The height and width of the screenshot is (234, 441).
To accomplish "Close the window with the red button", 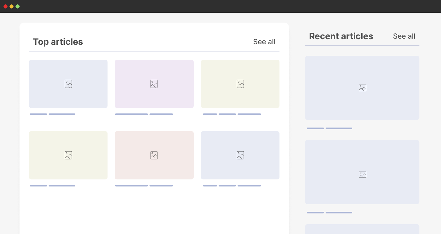I will coord(6,6).
